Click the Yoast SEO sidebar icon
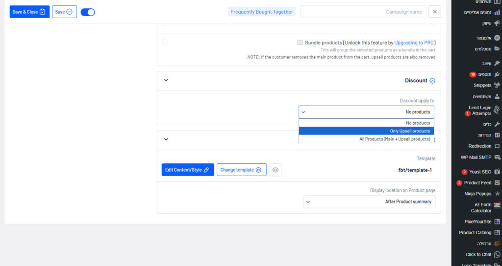 [x=497, y=172]
